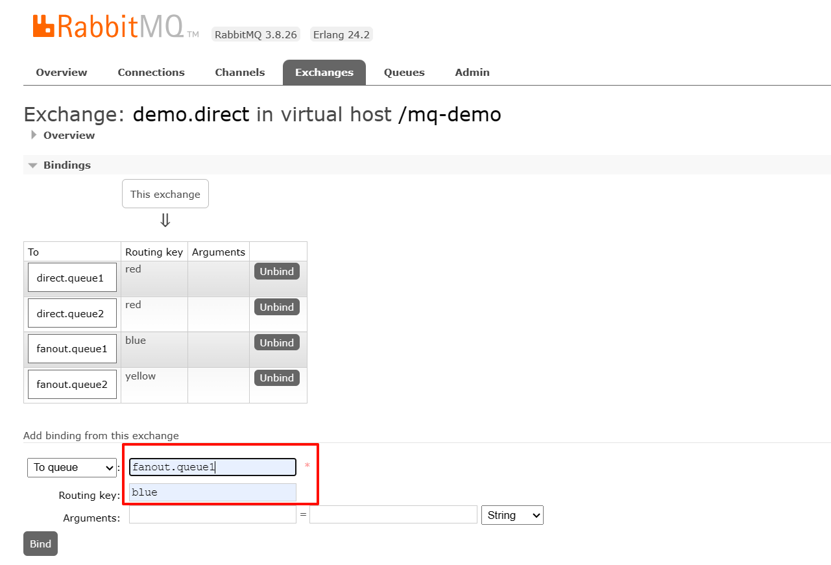
Task: Open the To queue destination dropdown
Action: (x=72, y=467)
